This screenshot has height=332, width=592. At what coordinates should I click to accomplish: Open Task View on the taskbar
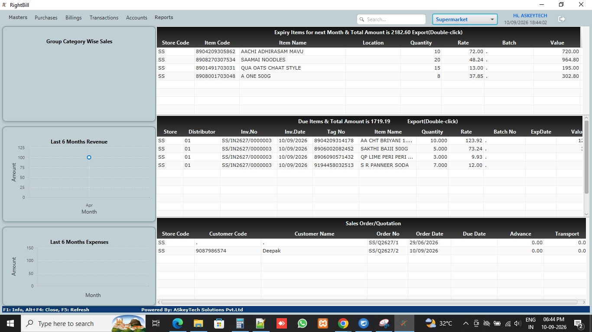pyautogui.click(x=156, y=323)
